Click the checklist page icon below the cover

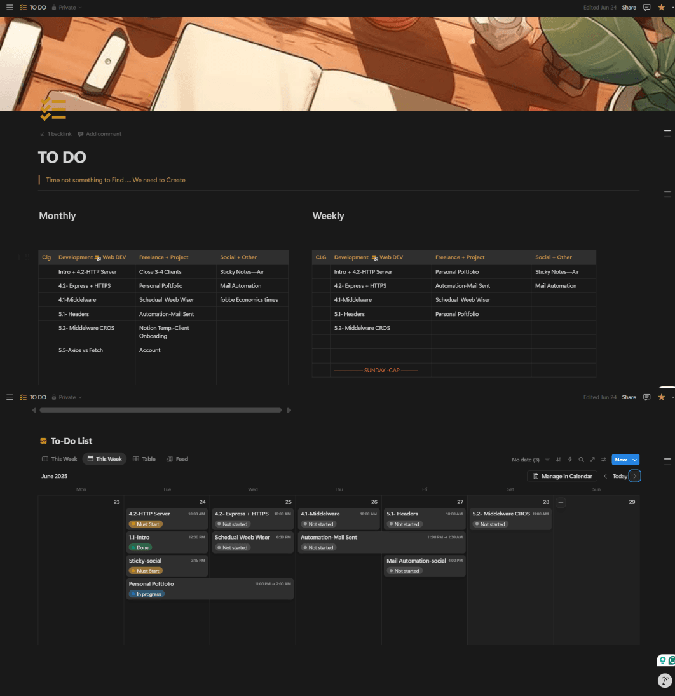[53, 109]
